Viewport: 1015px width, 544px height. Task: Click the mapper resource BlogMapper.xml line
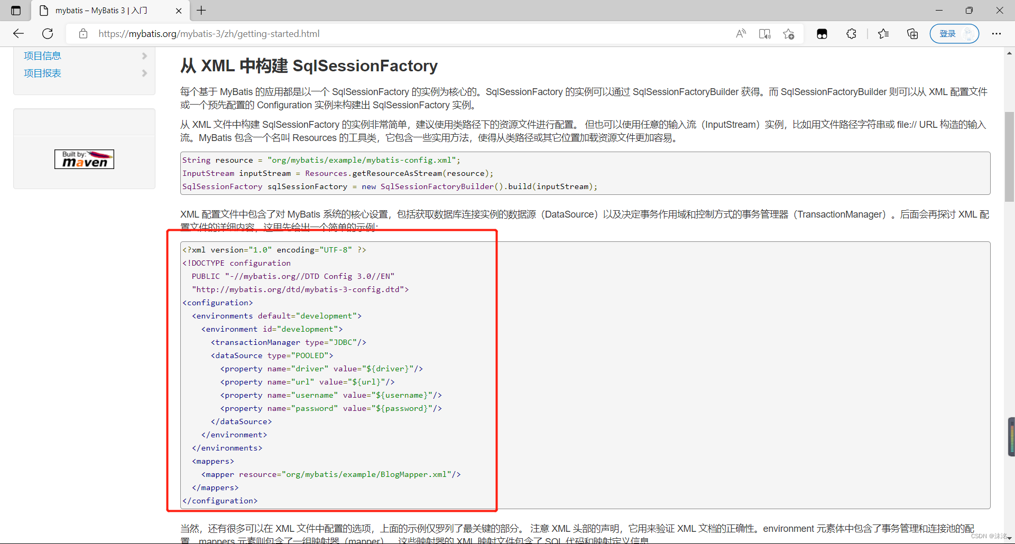331,474
